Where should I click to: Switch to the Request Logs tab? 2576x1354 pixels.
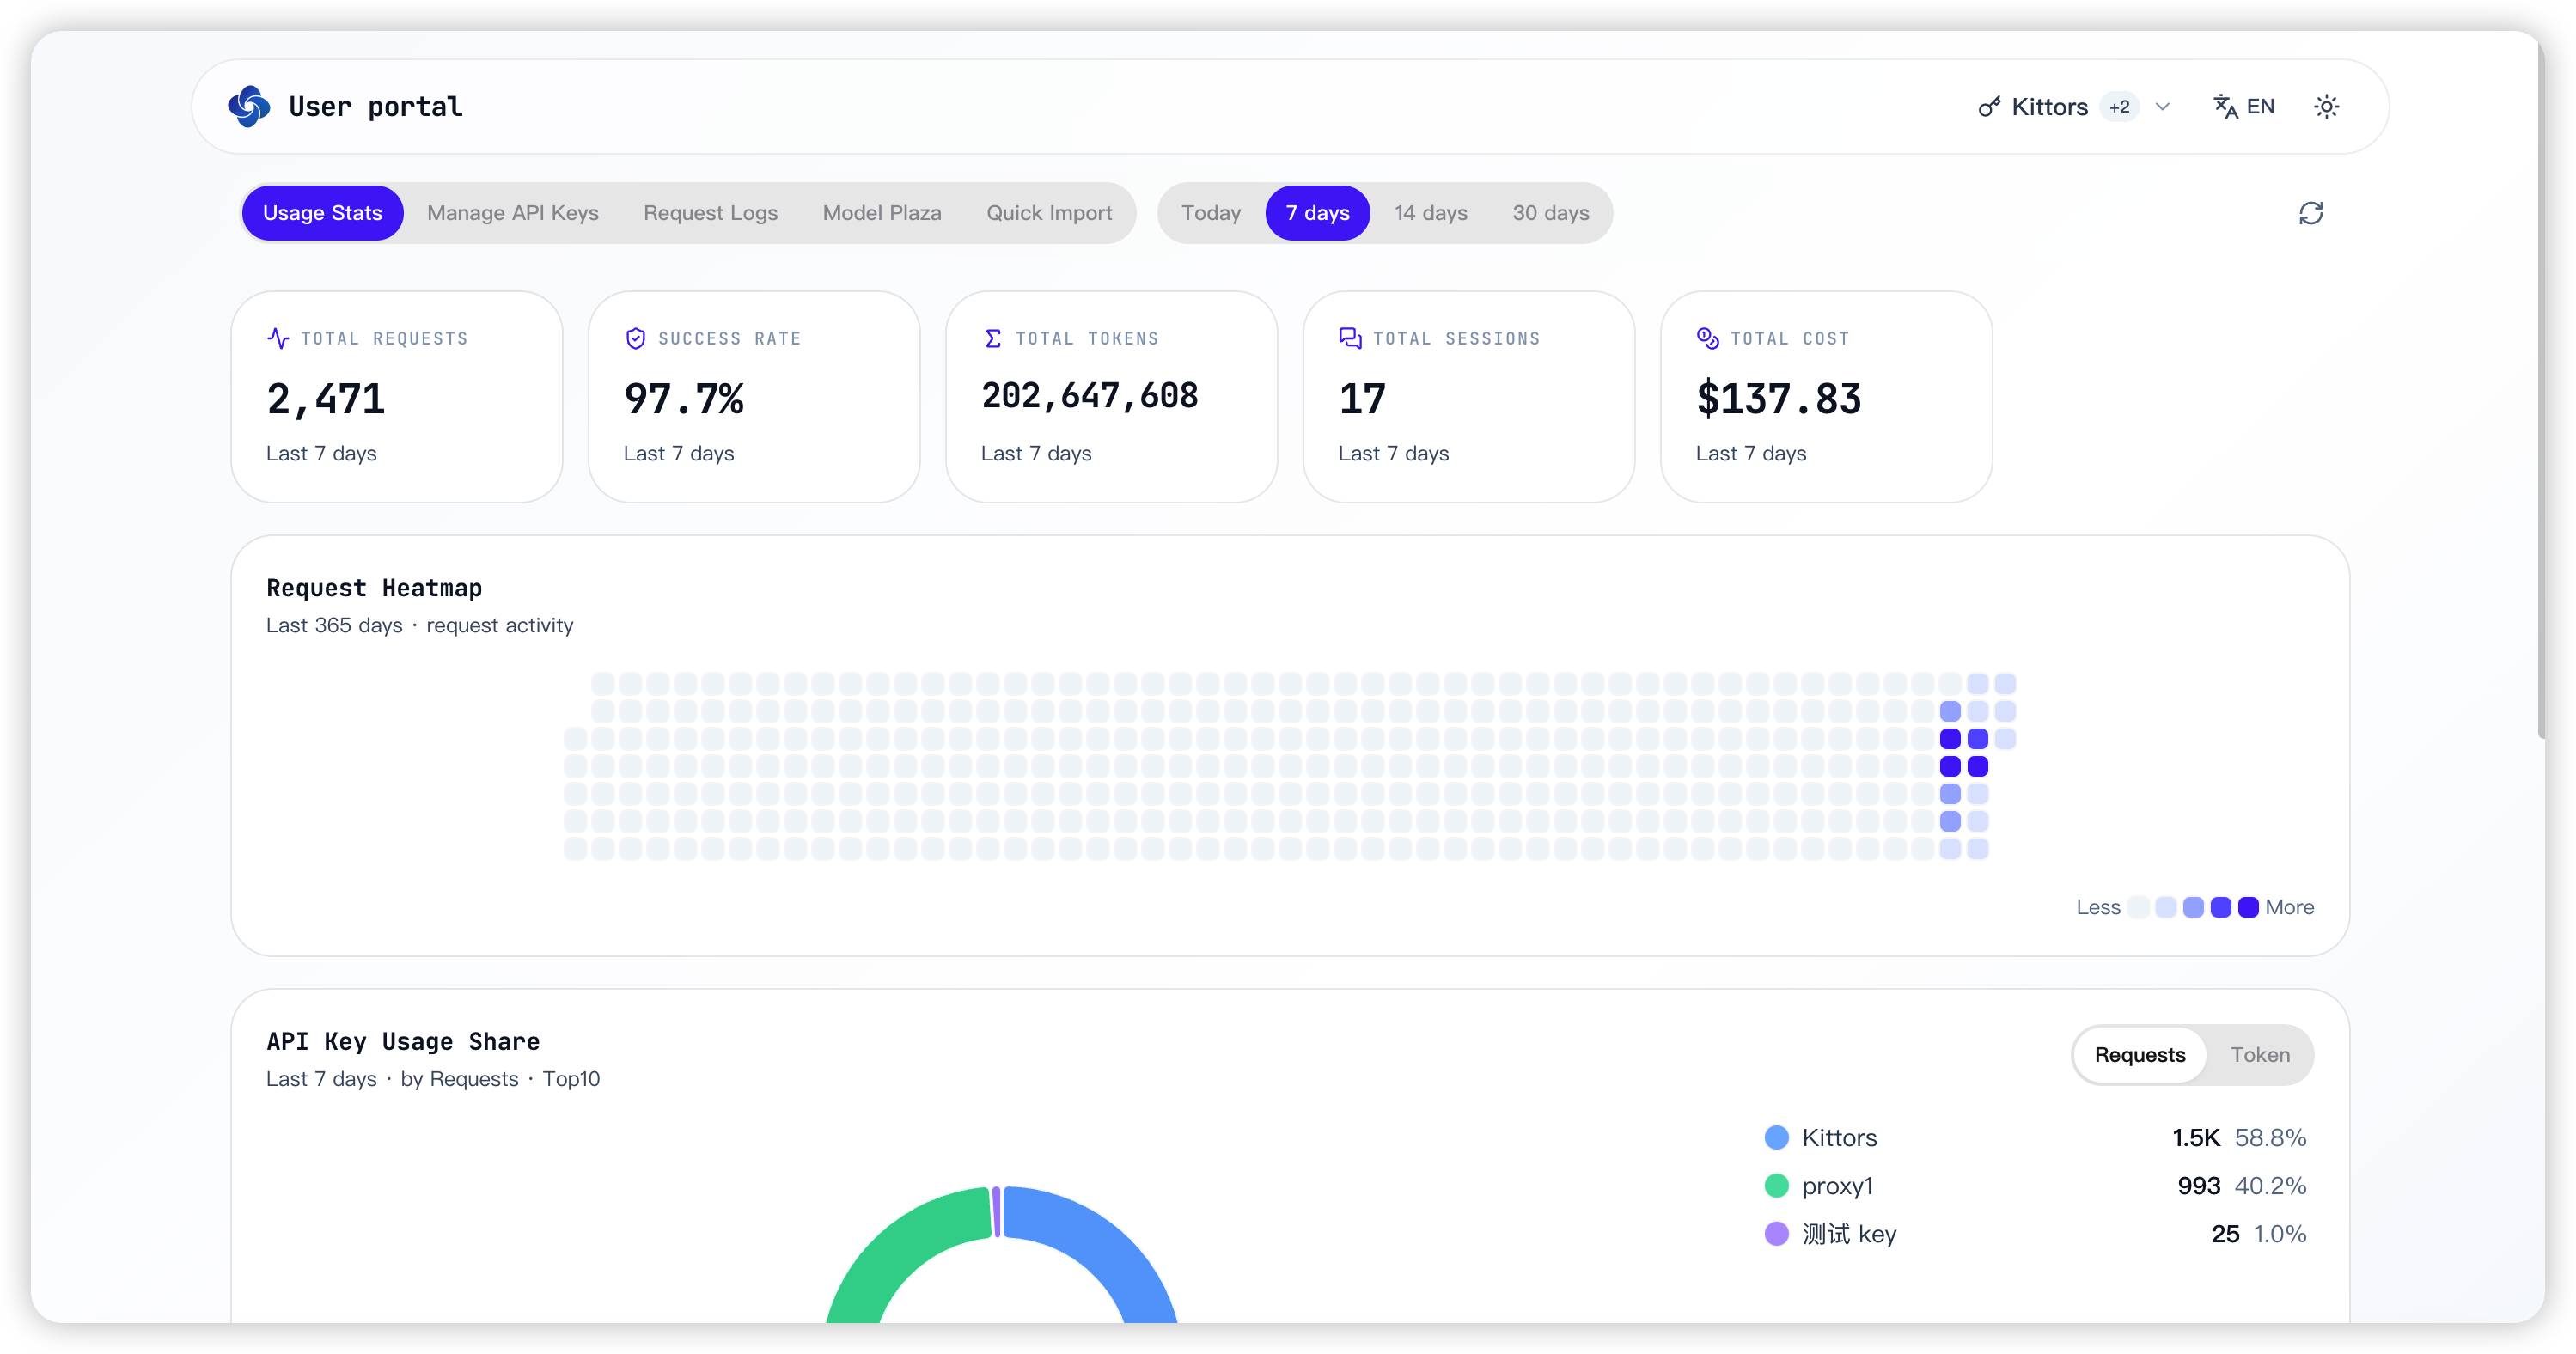[710, 213]
